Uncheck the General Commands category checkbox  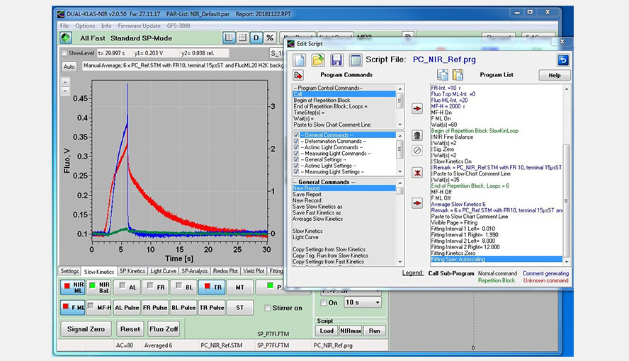point(297,135)
